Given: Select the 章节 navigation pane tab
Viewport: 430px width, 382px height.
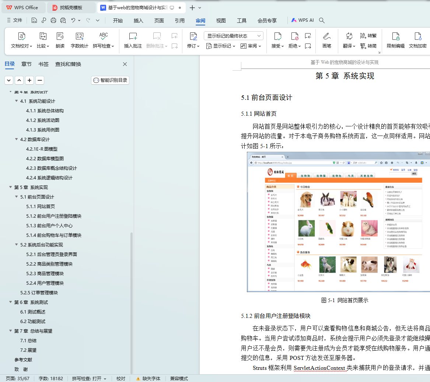Looking at the screenshot, I should pyautogui.click(x=26, y=64).
